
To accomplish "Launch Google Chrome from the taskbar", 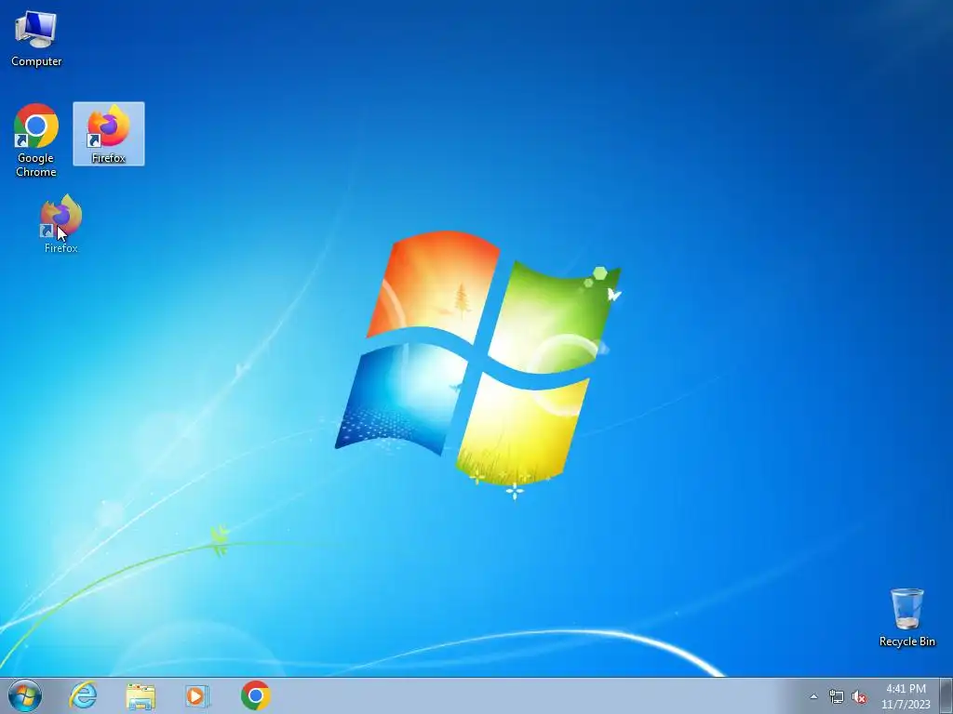I will point(255,695).
